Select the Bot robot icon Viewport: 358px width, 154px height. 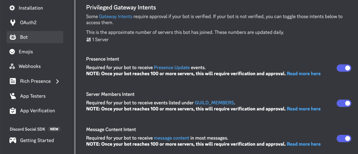click(x=13, y=37)
